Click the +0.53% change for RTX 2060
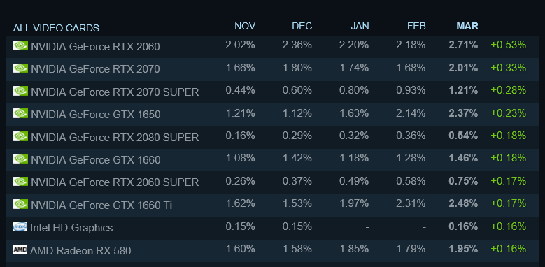The height and width of the screenshot is (267, 545). coord(508,45)
